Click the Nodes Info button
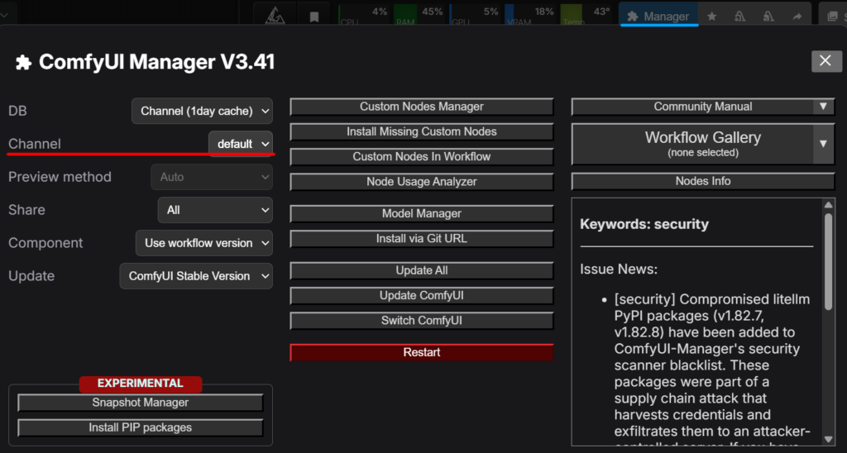Viewport: 847px width, 453px height. pos(703,181)
